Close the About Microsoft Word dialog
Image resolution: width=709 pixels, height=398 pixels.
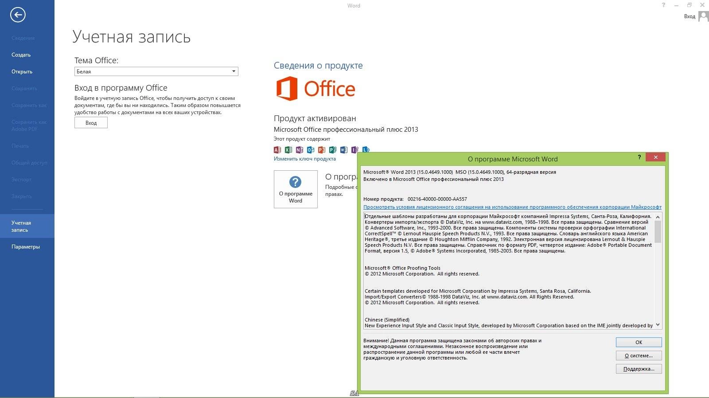point(655,157)
